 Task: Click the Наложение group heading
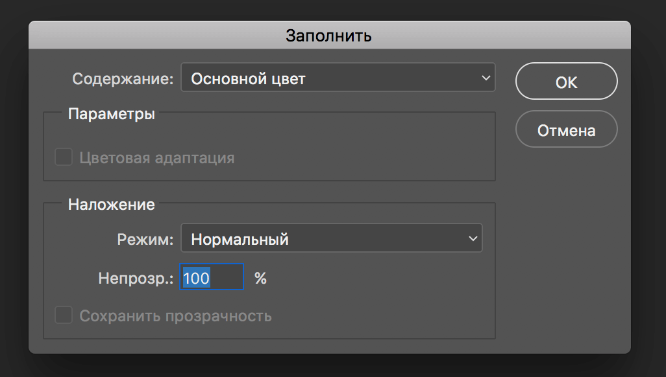111,205
